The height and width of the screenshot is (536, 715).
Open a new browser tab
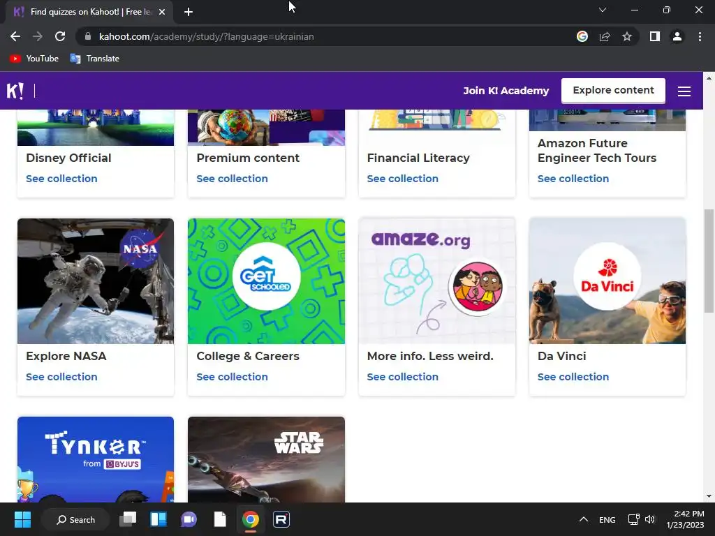click(x=189, y=12)
